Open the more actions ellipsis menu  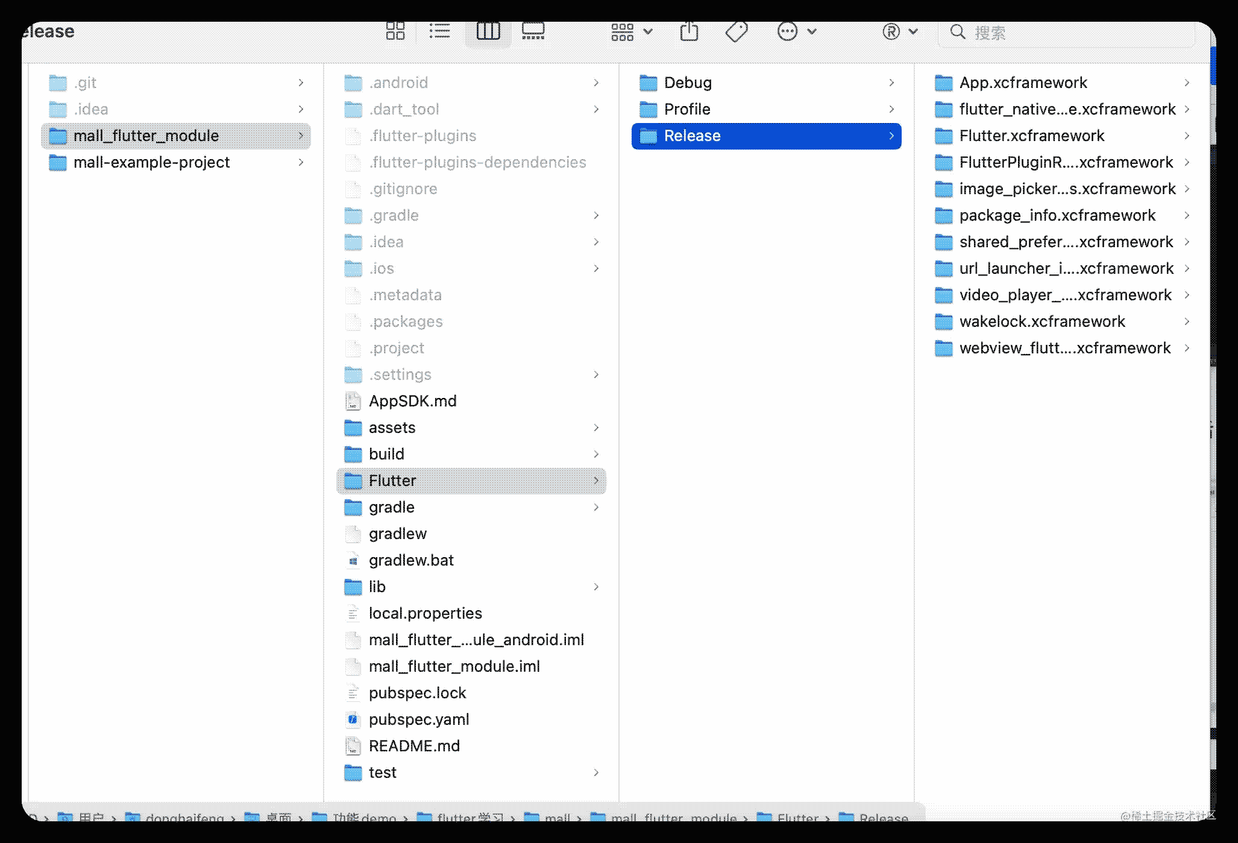pyautogui.click(x=796, y=31)
